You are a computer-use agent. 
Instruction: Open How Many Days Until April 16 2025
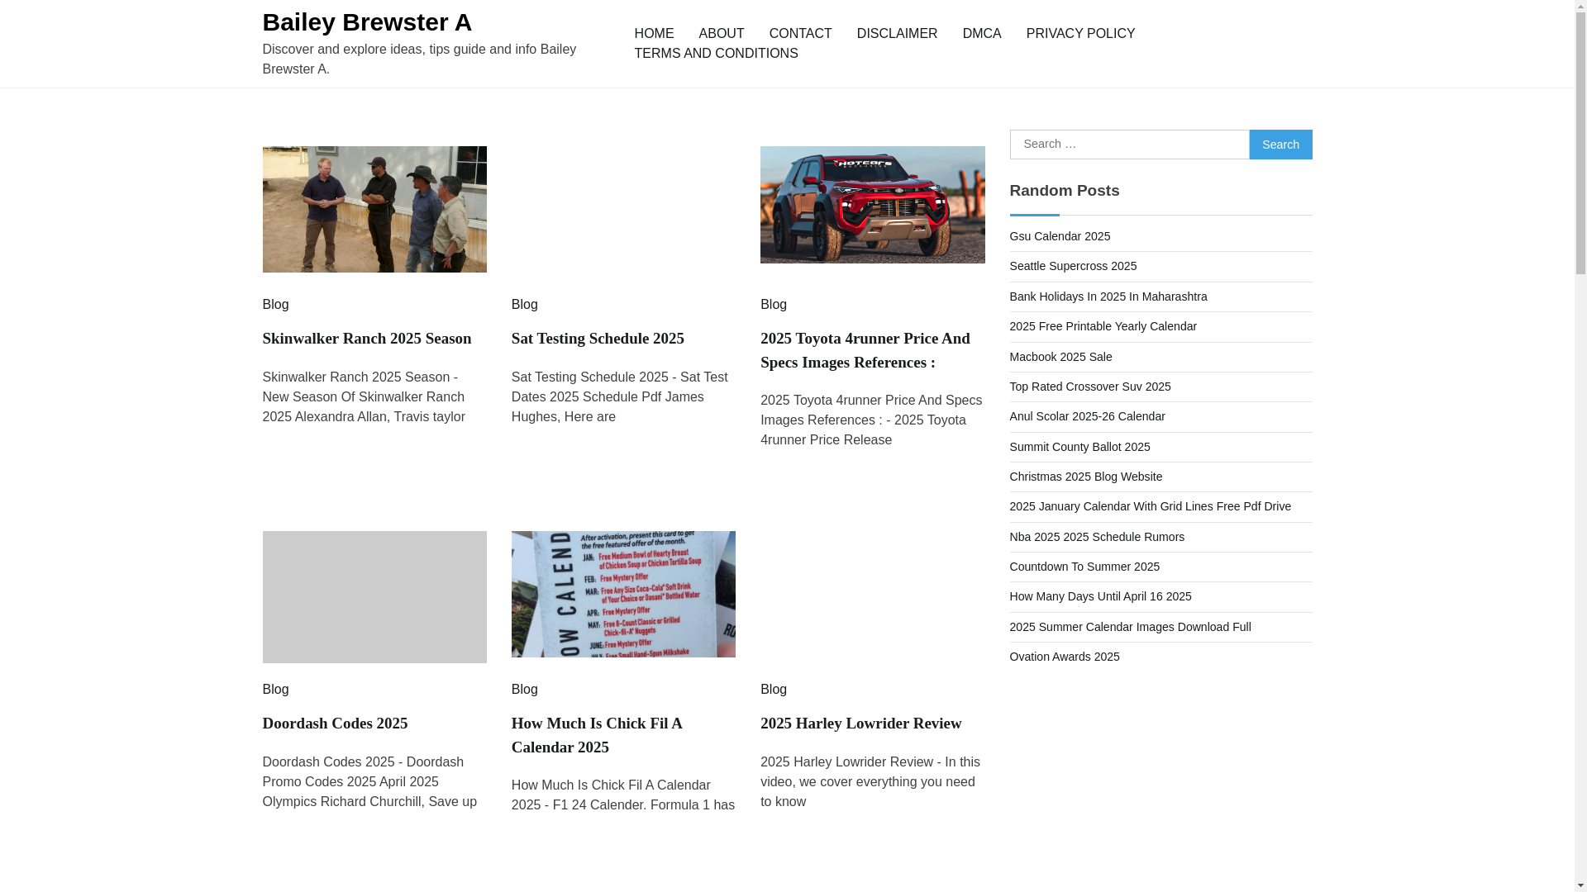[x=1100, y=596]
